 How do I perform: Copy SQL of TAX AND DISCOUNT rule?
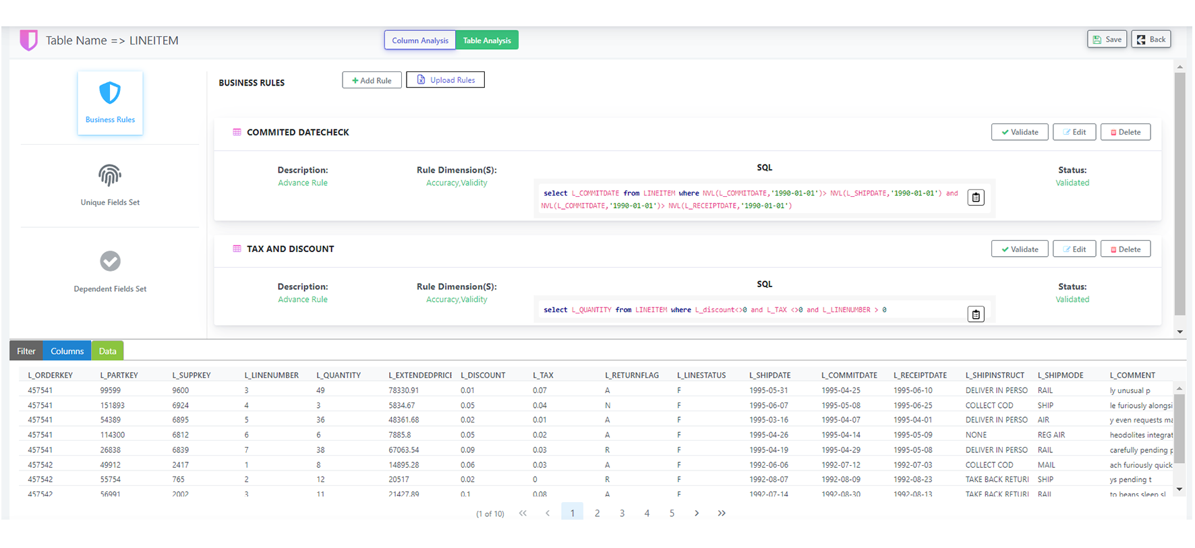click(x=975, y=314)
